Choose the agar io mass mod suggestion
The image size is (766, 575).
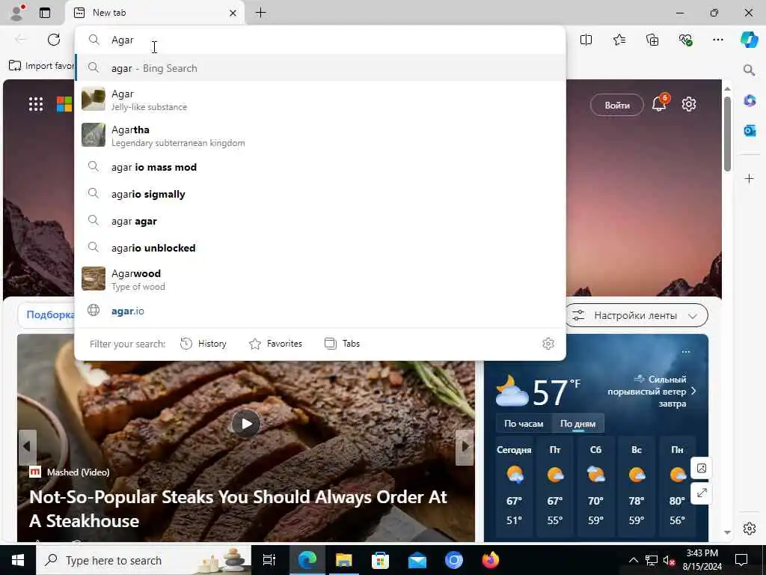pyautogui.click(x=320, y=167)
